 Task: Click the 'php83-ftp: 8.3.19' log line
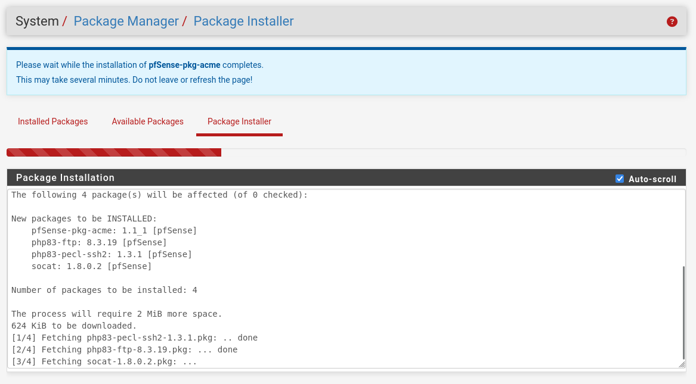click(99, 242)
